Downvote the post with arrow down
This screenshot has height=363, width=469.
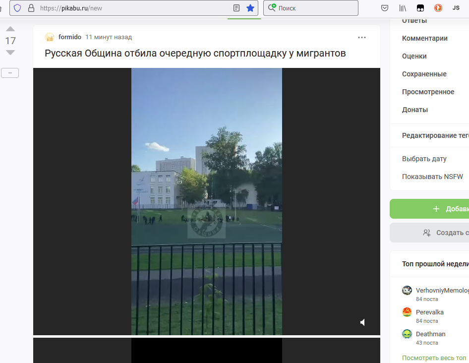click(10, 53)
